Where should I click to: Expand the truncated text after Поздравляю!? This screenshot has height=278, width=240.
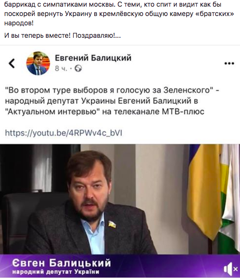click(x=118, y=36)
